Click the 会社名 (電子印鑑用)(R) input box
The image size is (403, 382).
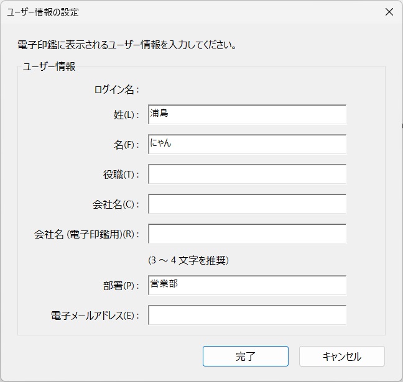coord(247,234)
